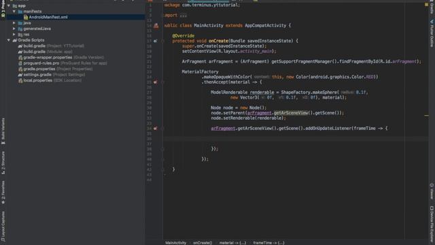Screen dimensions: 435x245
Task: Click the override gutter icon at line 17
Action: point(156,41)
